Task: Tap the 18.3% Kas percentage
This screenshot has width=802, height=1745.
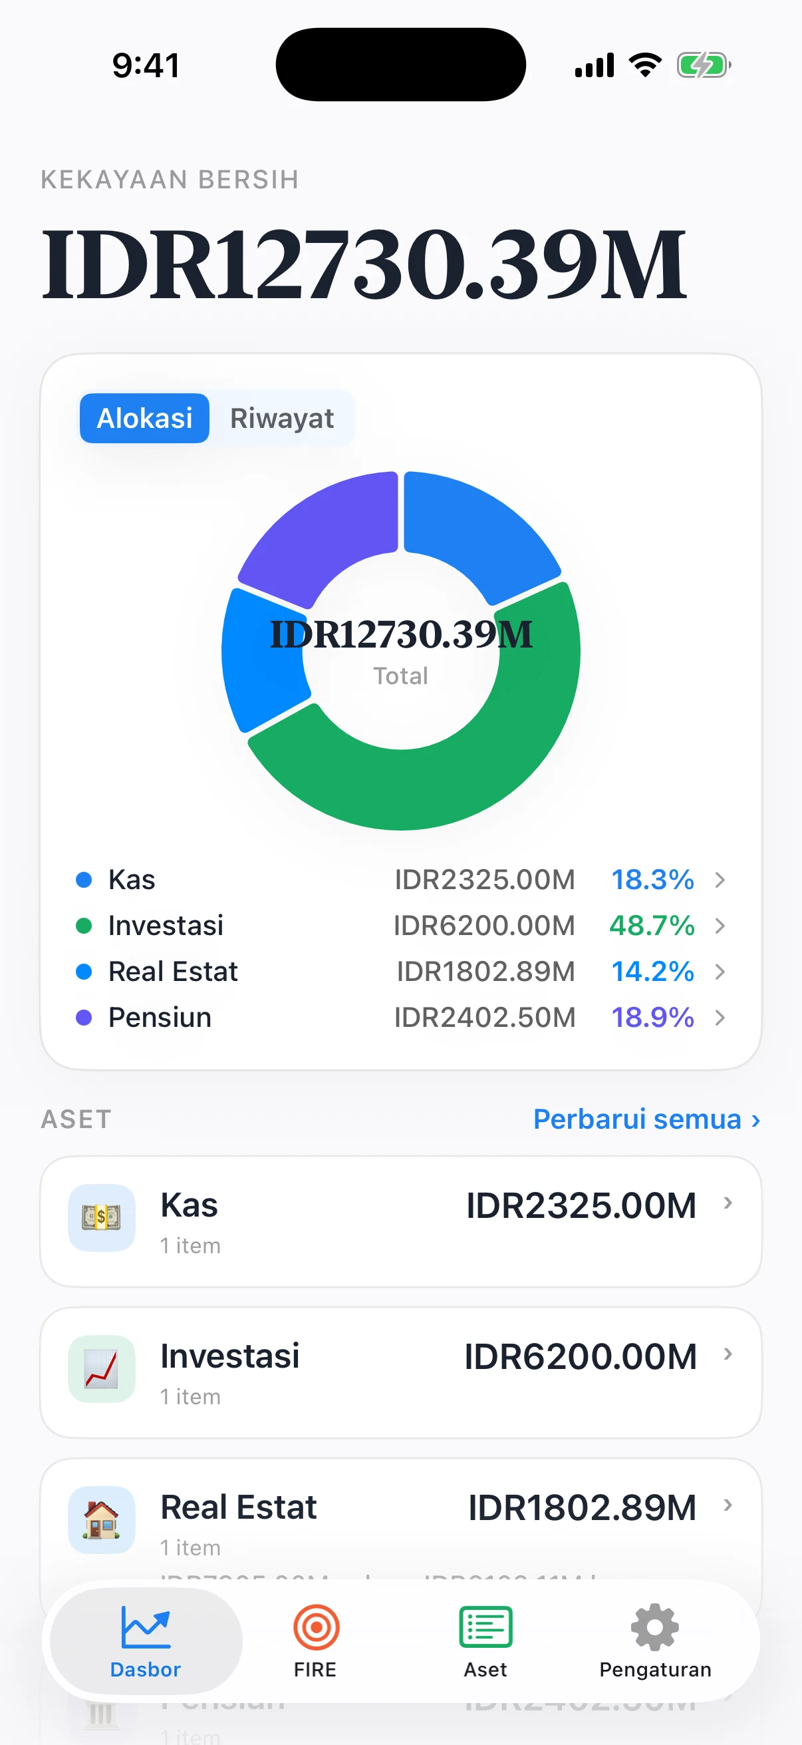Action: tap(652, 879)
